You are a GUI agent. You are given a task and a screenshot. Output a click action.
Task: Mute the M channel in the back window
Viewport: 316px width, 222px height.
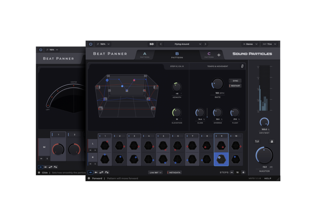[x=41, y=158]
